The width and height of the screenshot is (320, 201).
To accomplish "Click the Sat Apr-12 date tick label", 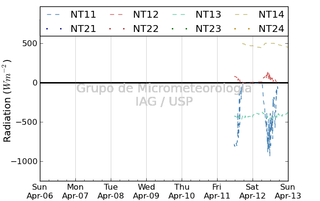I will [253, 191].
